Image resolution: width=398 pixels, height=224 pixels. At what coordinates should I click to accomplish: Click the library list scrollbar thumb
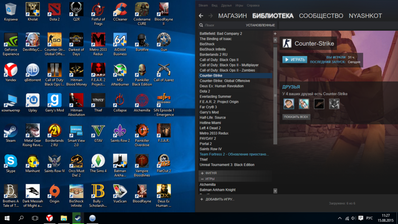pyautogui.click(x=275, y=95)
